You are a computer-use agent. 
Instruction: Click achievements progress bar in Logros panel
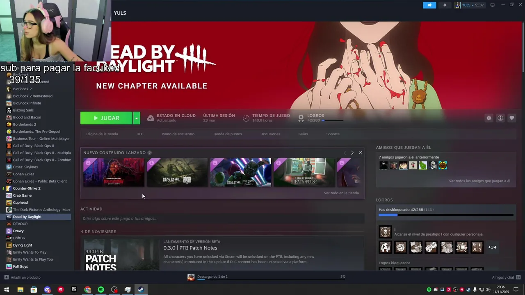pyautogui.click(x=446, y=215)
